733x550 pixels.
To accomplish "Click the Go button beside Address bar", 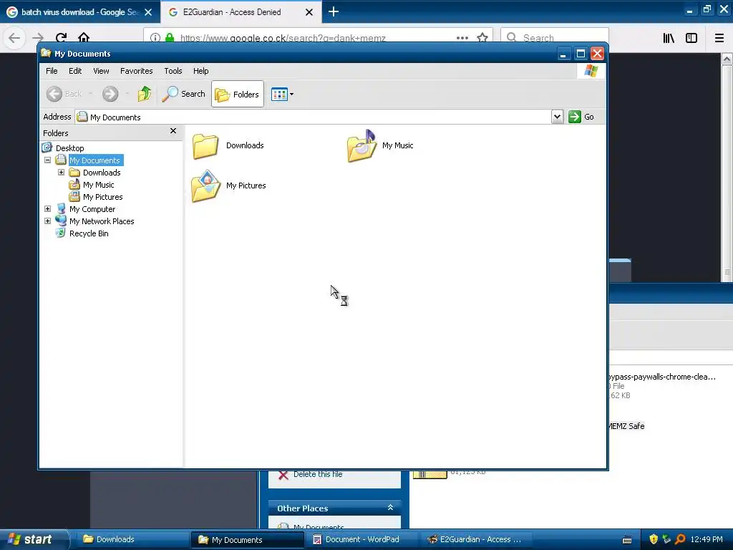I will 581,117.
